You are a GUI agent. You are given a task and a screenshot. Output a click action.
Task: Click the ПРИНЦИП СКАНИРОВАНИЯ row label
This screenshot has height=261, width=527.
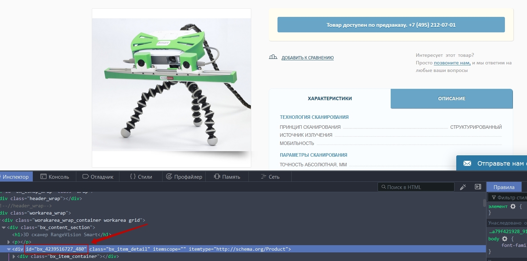point(310,127)
